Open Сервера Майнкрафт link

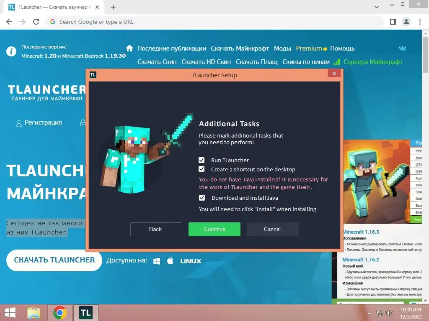[373, 62]
